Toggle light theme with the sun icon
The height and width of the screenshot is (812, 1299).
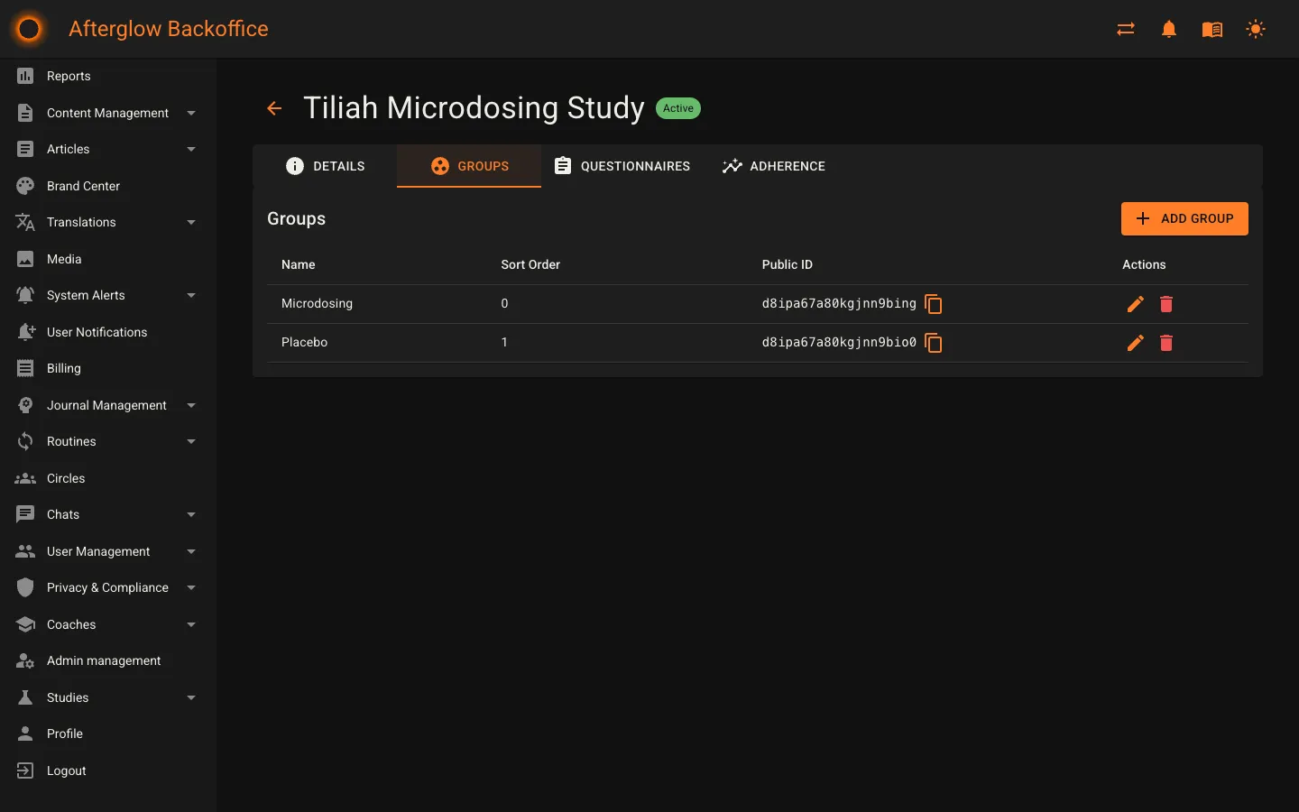point(1256,29)
